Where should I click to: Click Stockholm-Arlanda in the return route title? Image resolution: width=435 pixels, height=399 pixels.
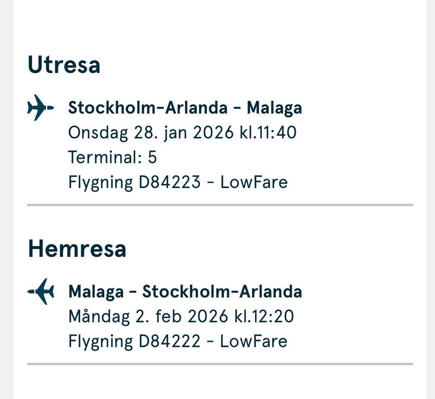point(222,291)
